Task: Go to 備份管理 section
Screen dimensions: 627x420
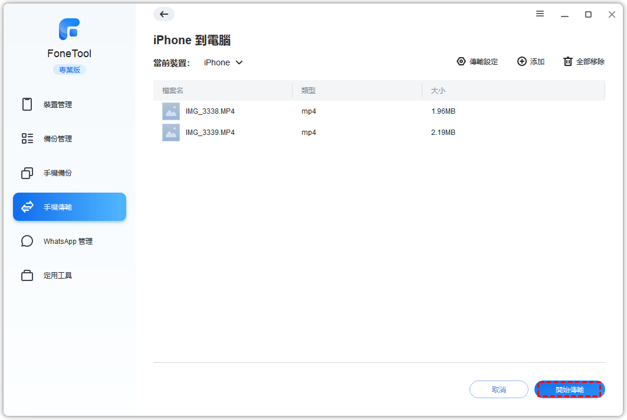Action: (58, 139)
